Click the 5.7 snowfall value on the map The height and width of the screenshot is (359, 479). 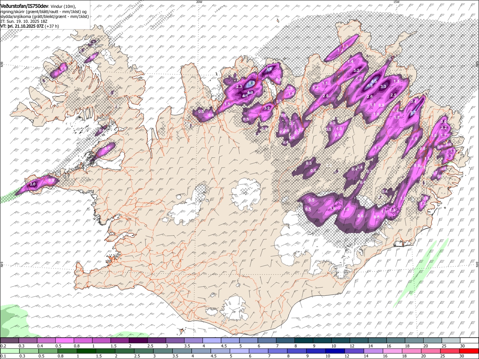click(x=413, y=113)
